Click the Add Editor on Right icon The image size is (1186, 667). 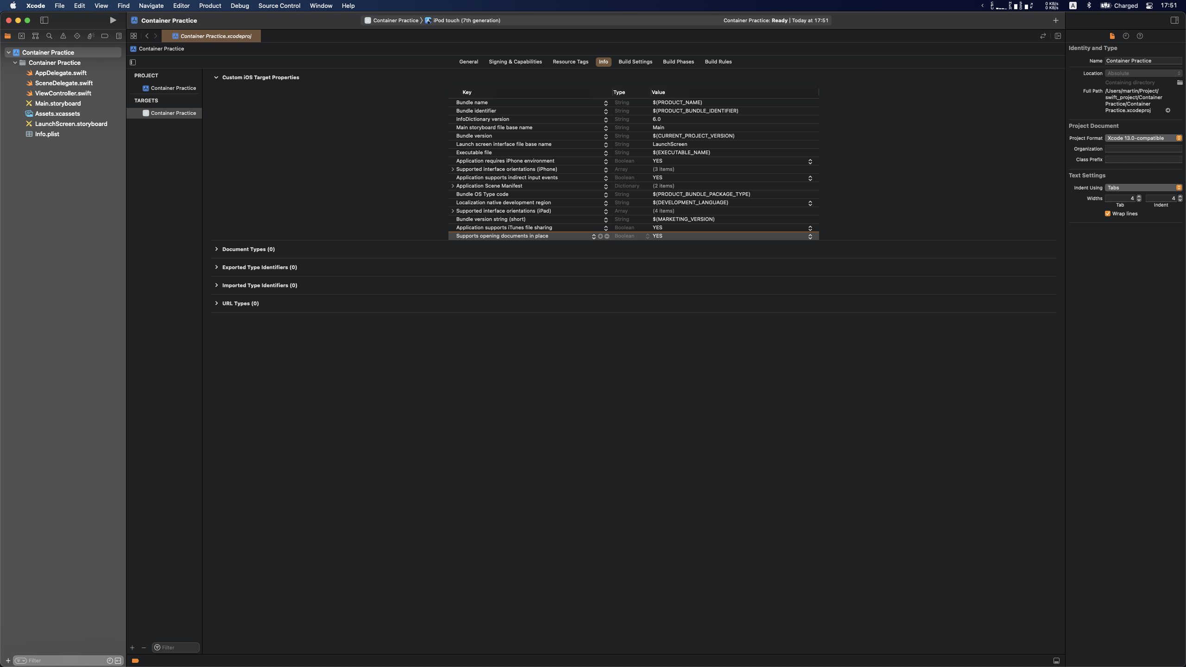tap(1058, 36)
